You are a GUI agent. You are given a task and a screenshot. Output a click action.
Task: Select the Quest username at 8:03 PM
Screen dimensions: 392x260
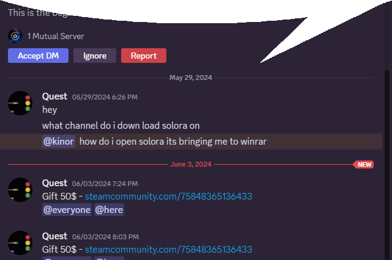click(x=54, y=236)
